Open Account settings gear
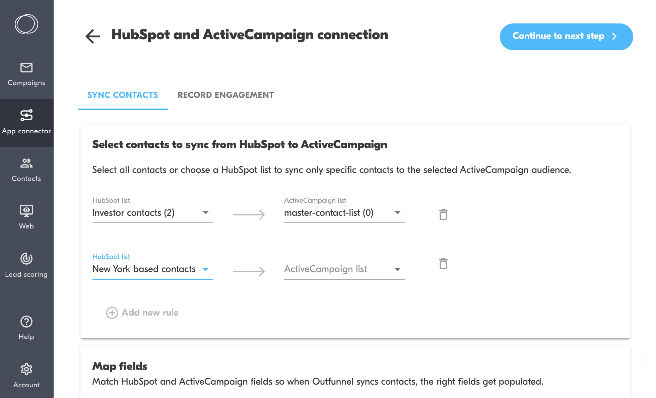 pos(26,370)
